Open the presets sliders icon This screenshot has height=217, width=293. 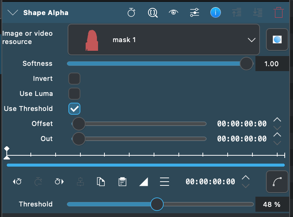tap(195, 12)
